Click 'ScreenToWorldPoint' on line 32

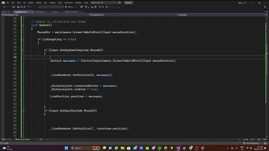coord(87,32)
